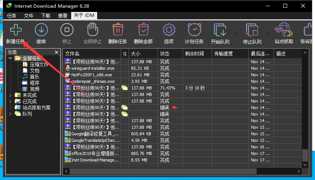
Task: Open the 计划任务 scheduler icon
Action: [x=194, y=30]
